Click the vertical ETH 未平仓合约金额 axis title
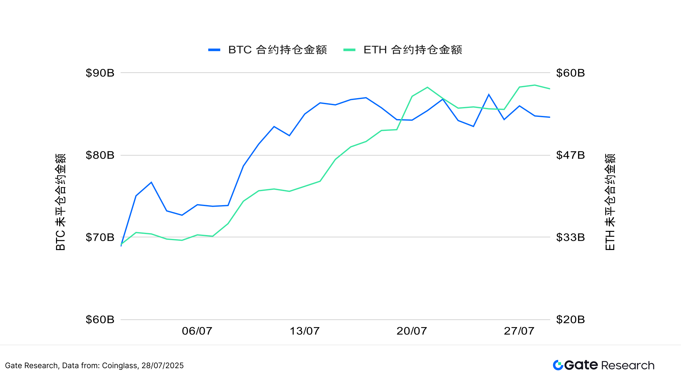 (x=610, y=202)
